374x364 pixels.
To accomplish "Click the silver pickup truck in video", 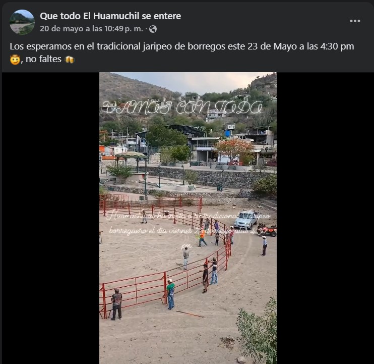I will pos(246,220).
